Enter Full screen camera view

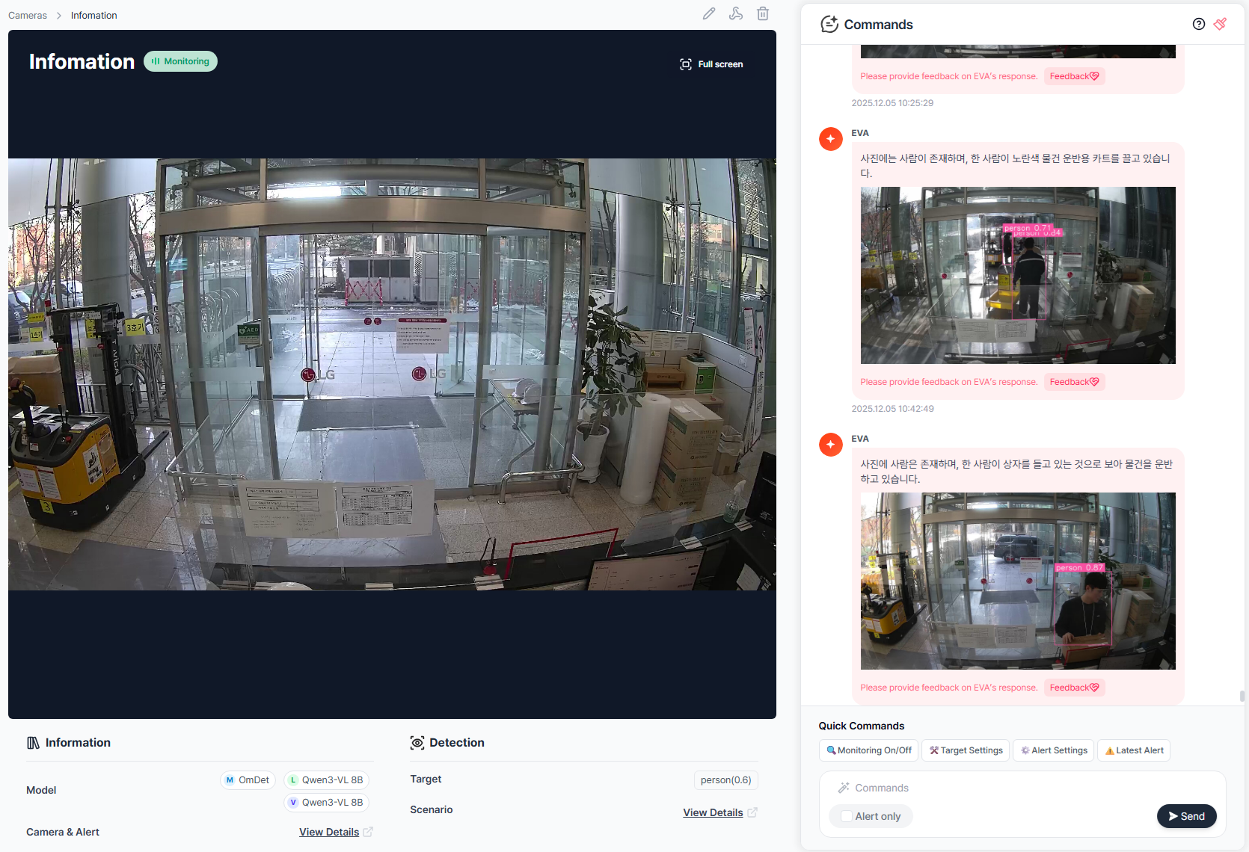[x=711, y=64]
